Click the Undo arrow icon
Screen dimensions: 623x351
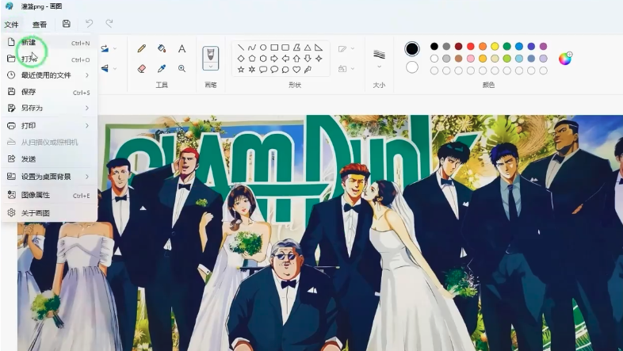click(x=89, y=24)
